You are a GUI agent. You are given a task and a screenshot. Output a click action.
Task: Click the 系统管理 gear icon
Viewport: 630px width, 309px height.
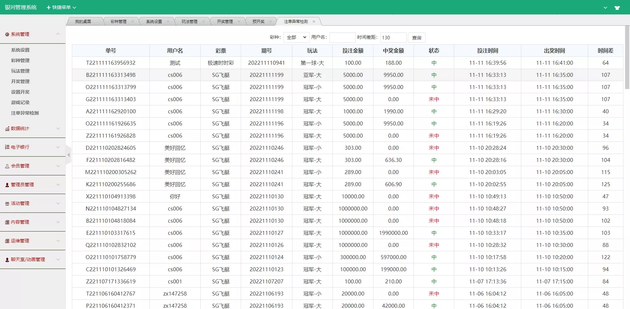pos(7,34)
